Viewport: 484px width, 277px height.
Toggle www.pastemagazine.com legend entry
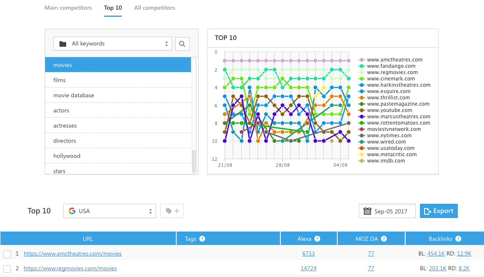click(394, 104)
